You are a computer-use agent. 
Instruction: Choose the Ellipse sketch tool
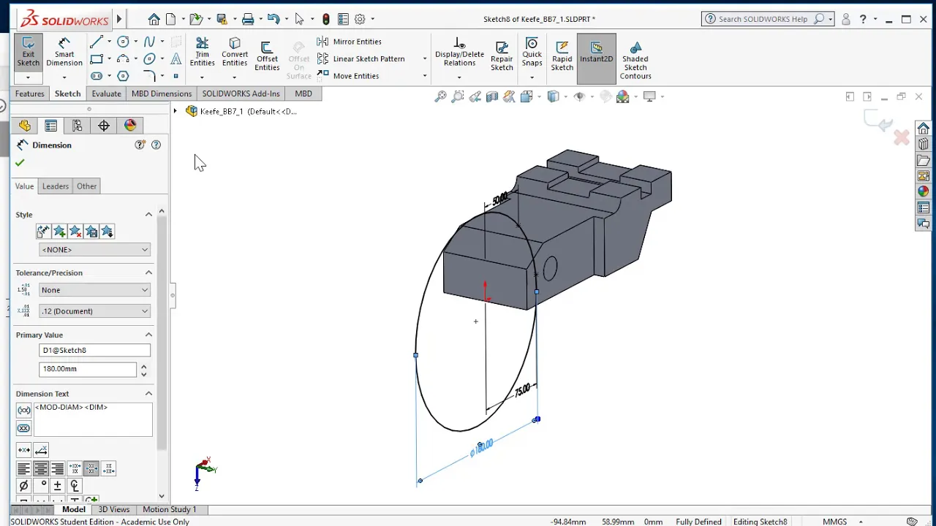pyautogui.click(x=149, y=59)
